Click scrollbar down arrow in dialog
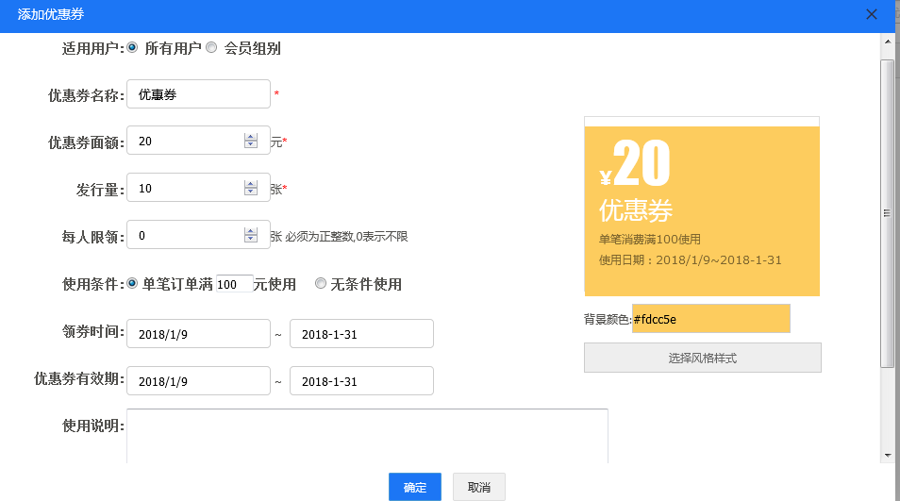The height and width of the screenshot is (501, 900). coord(887,455)
